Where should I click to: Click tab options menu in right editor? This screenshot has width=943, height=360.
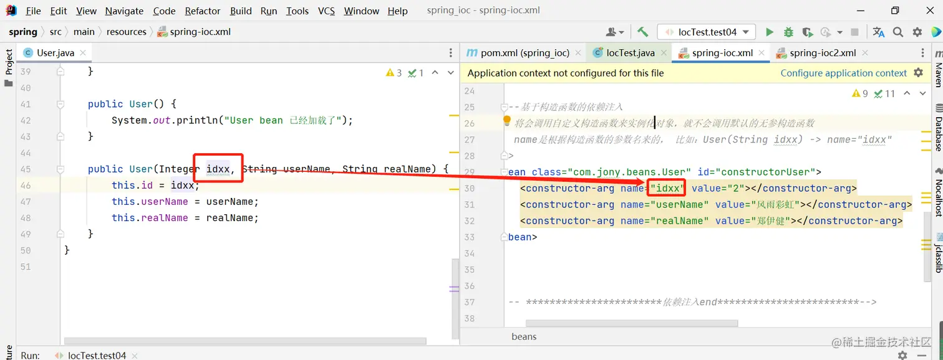(923, 53)
